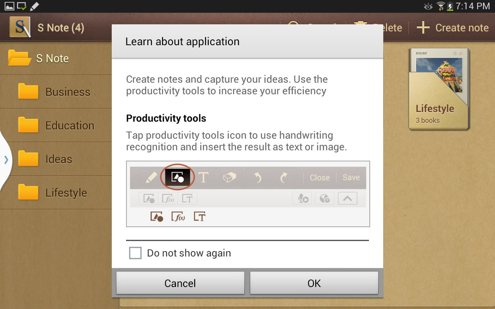495x309 pixels.
Task: Open the Business folder
Action: 56,92
